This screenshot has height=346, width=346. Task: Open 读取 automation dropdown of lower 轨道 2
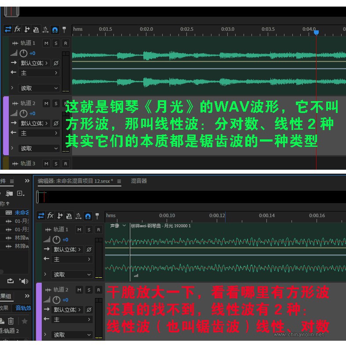point(72,335)
